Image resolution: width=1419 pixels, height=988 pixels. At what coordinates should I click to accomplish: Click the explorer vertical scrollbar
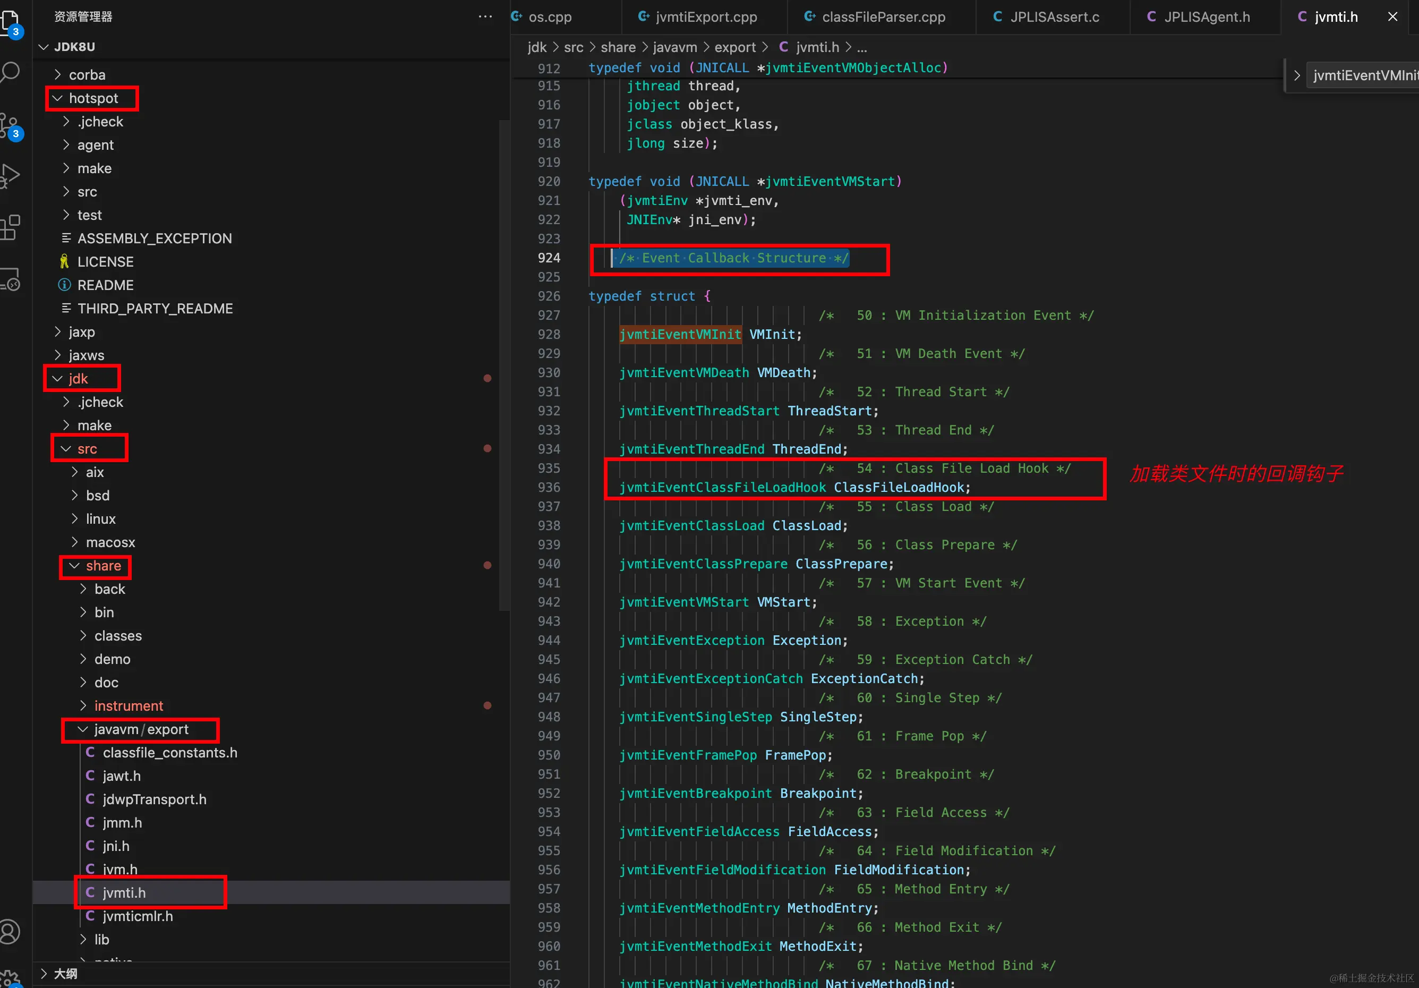503,365
